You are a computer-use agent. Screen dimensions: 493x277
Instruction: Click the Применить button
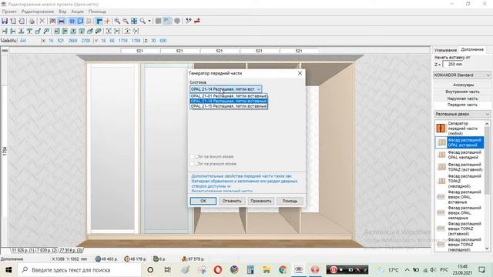pos(261,201)
